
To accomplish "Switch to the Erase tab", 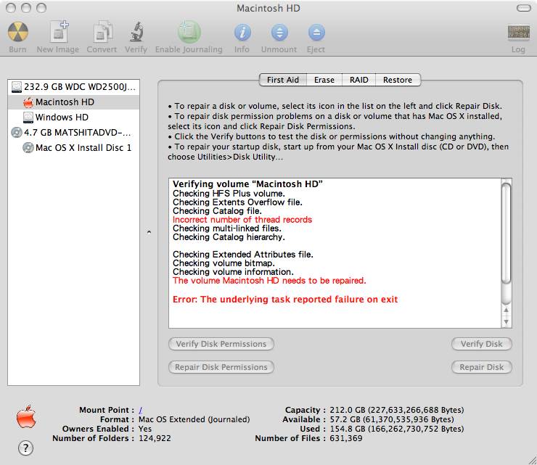I will pos(324,80).
